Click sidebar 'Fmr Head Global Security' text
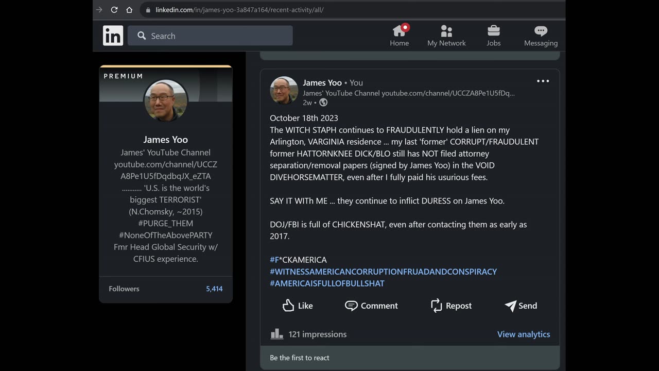This screenshot has width=659, height=371. pyautogui.click(x=166, y=247)
